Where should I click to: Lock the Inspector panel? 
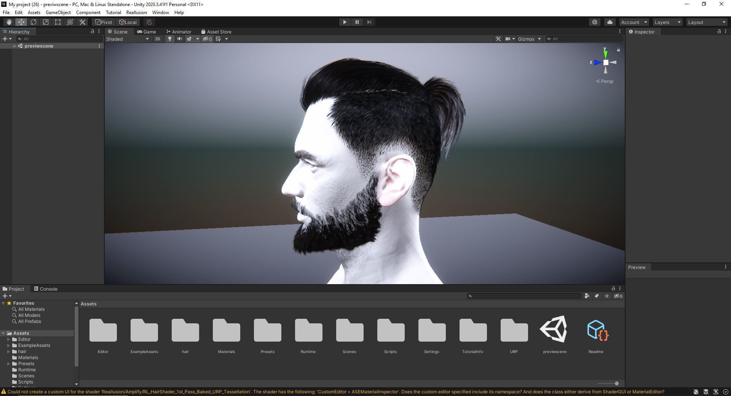[719, 32]
